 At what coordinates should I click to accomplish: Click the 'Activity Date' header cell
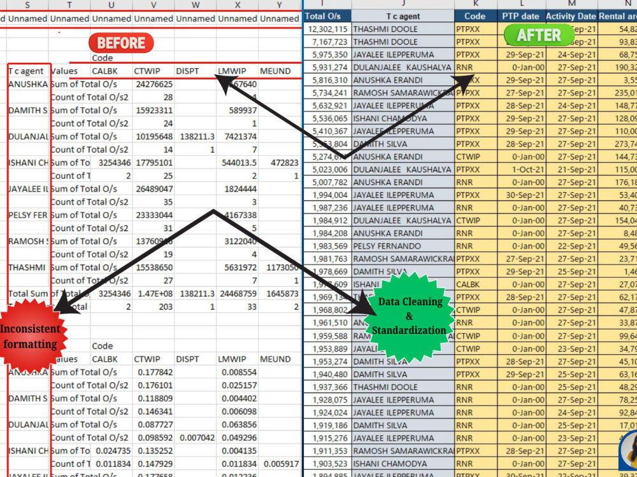[x=571, y=17]
